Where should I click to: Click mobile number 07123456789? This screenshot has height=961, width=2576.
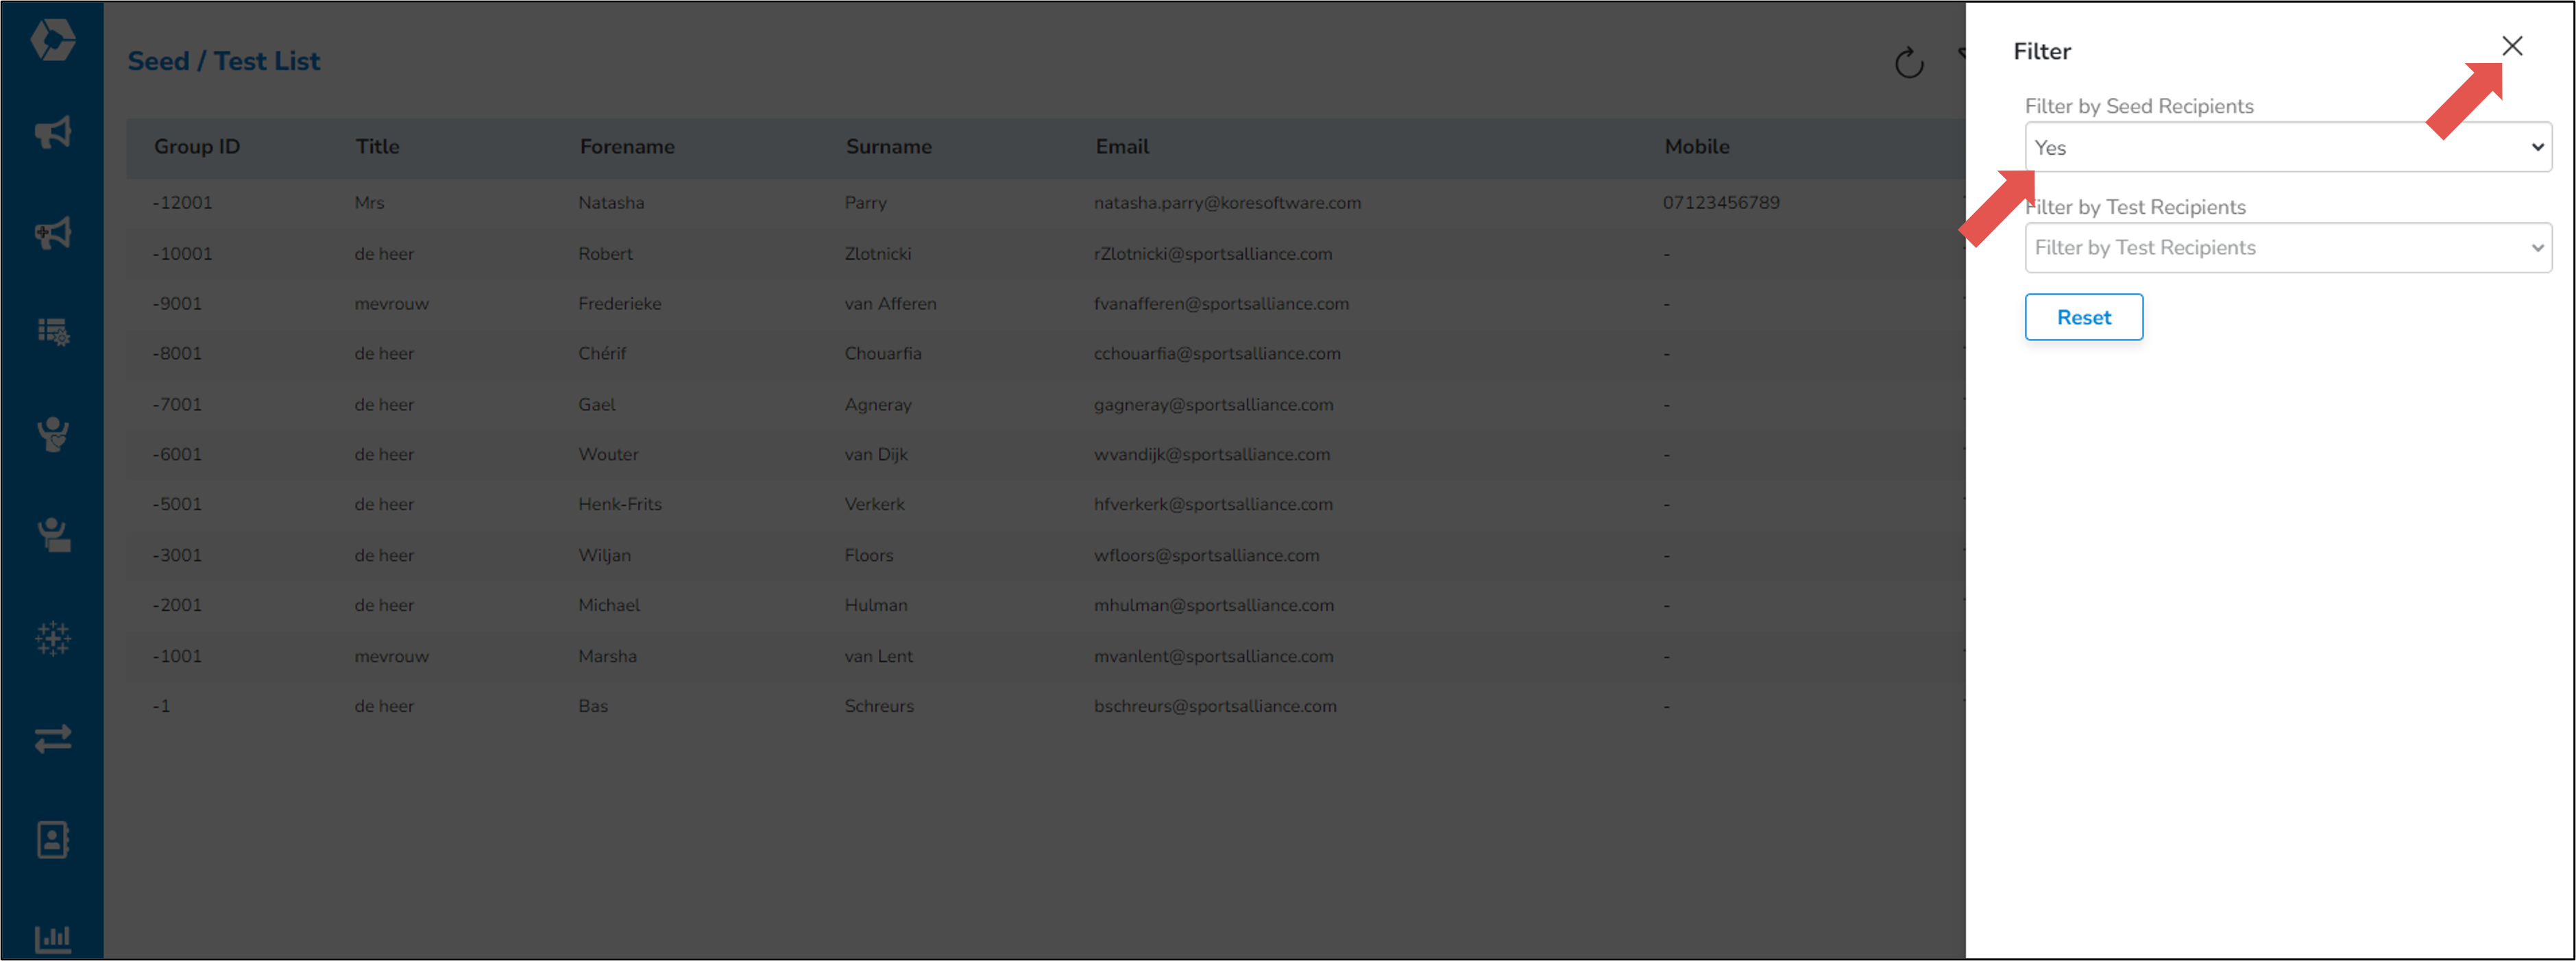tap(1721, 203)
